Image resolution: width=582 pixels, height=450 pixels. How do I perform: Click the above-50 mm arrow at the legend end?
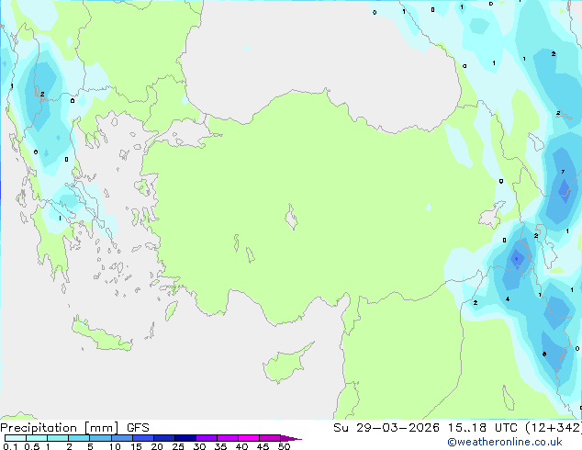291,438
